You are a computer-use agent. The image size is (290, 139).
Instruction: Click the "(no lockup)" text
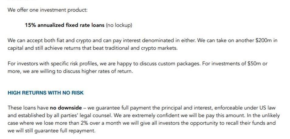119,25
